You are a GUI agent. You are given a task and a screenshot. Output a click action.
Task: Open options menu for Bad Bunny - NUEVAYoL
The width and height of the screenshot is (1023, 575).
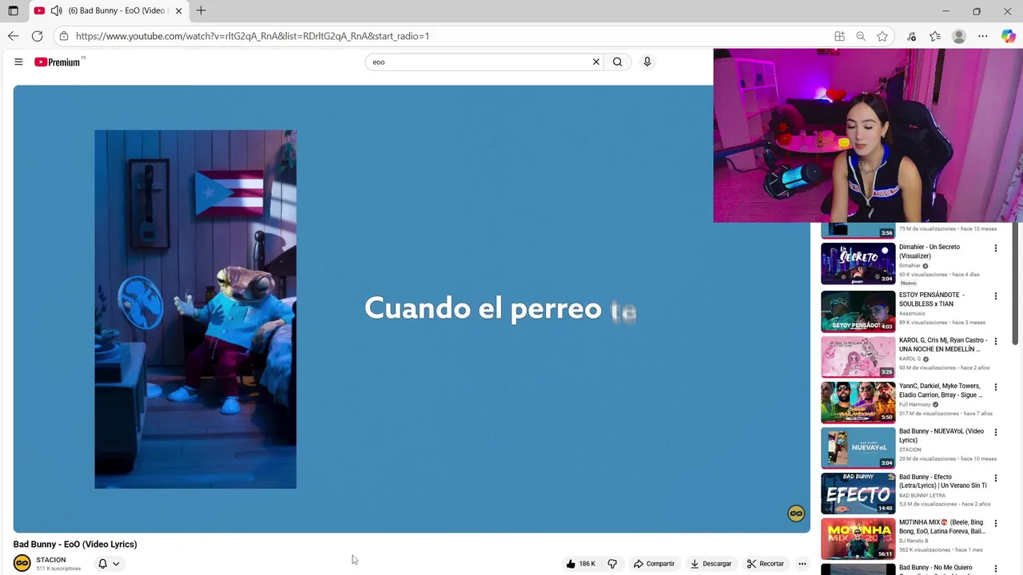pos(996,433)
